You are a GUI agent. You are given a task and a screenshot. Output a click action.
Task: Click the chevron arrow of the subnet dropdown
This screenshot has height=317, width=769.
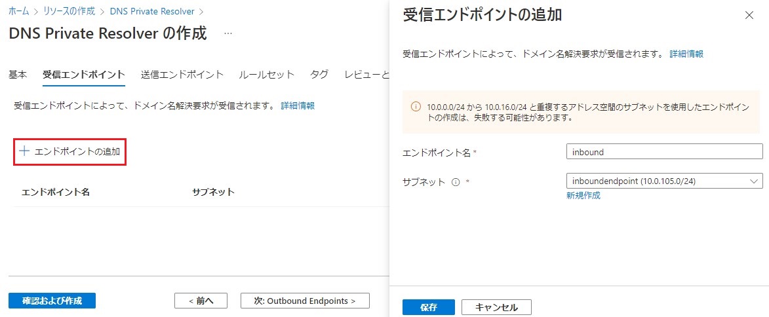coord(754,181)
